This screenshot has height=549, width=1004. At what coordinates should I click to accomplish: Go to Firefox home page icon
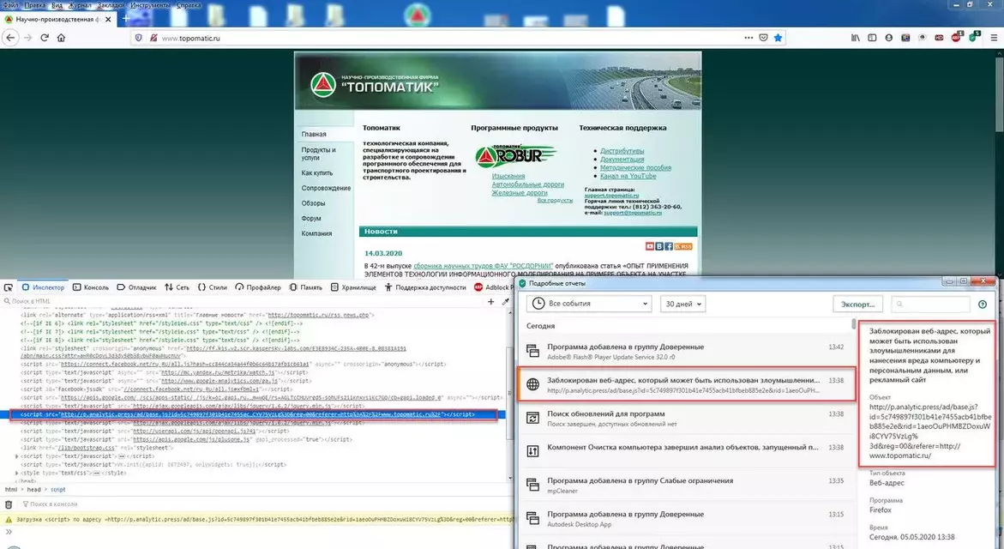pyautogui.click(x=62, y=38)
